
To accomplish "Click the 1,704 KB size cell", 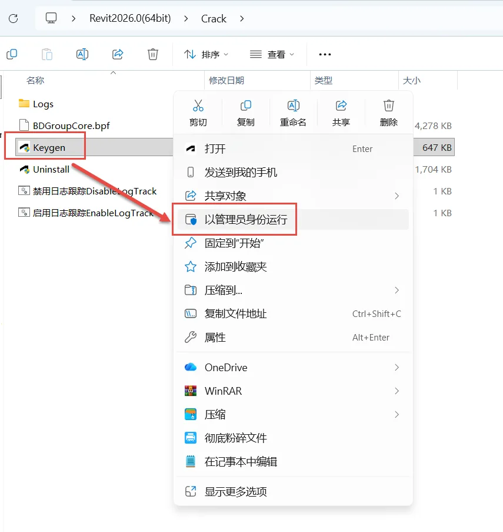I will (x=433, y=169).
